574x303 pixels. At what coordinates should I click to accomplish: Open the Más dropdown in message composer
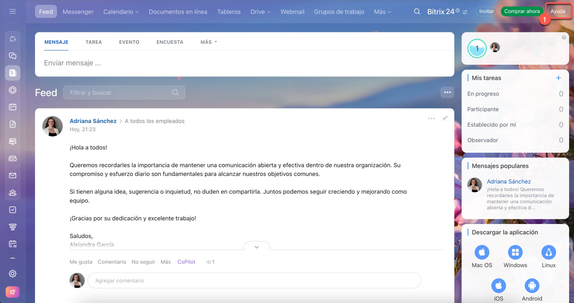[x=209, y=42]
